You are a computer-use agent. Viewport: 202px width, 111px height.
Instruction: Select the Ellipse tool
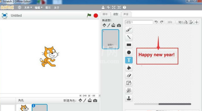click(x=129, y=52)
